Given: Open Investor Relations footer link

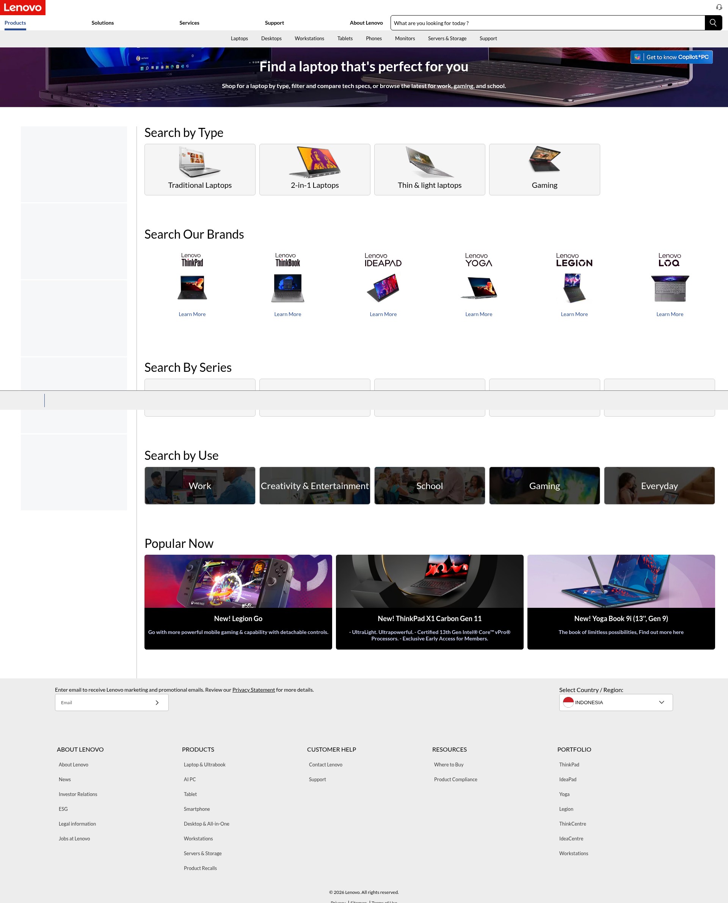Looking at the screenshot, I should 78,794.
